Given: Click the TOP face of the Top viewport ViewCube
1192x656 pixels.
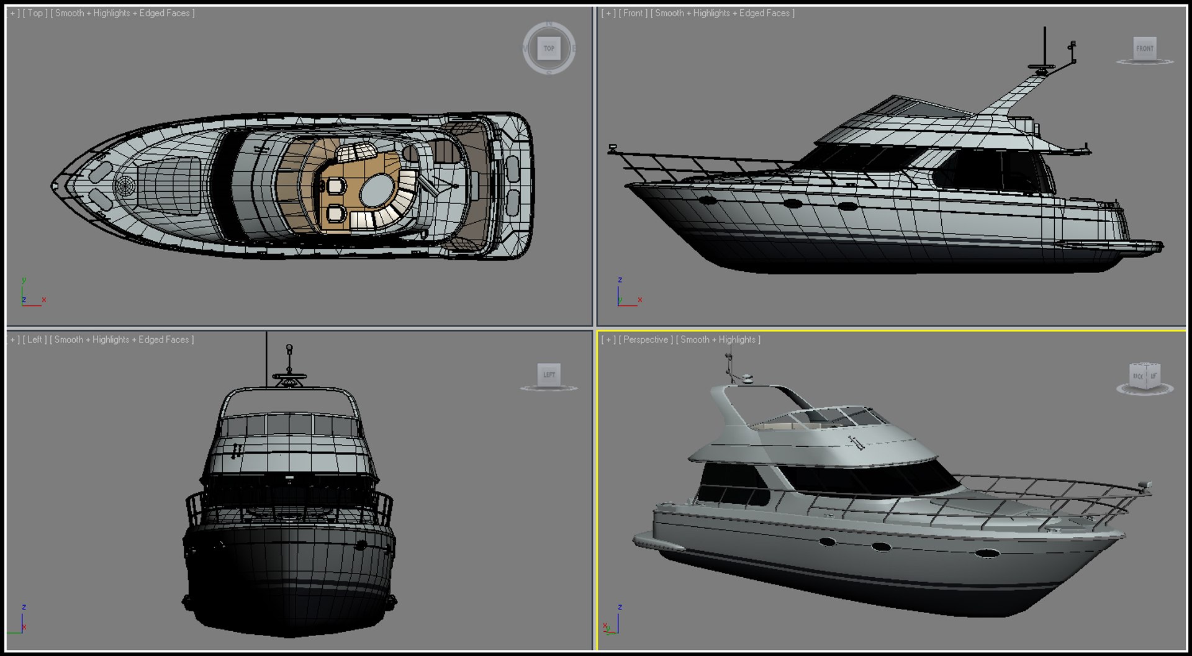Looking at the screenshot, I should pyautogui.click(x=549, y=48).
